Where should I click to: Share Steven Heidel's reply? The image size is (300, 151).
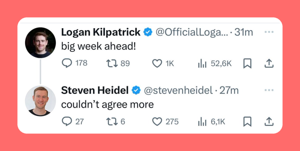click(x=269, y=122)
